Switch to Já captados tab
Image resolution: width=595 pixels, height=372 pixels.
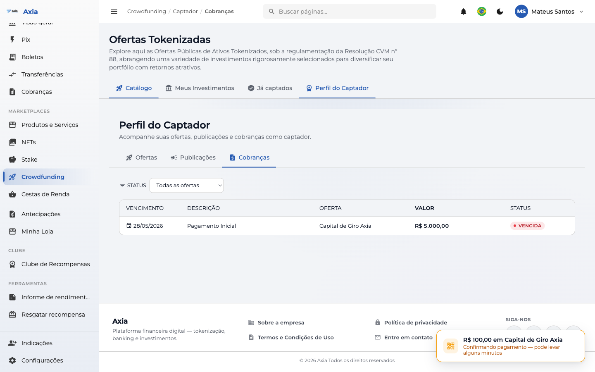270,88
